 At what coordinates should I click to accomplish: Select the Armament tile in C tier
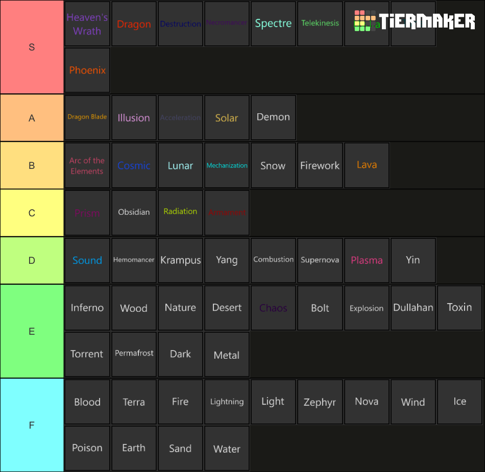[227, 212]
